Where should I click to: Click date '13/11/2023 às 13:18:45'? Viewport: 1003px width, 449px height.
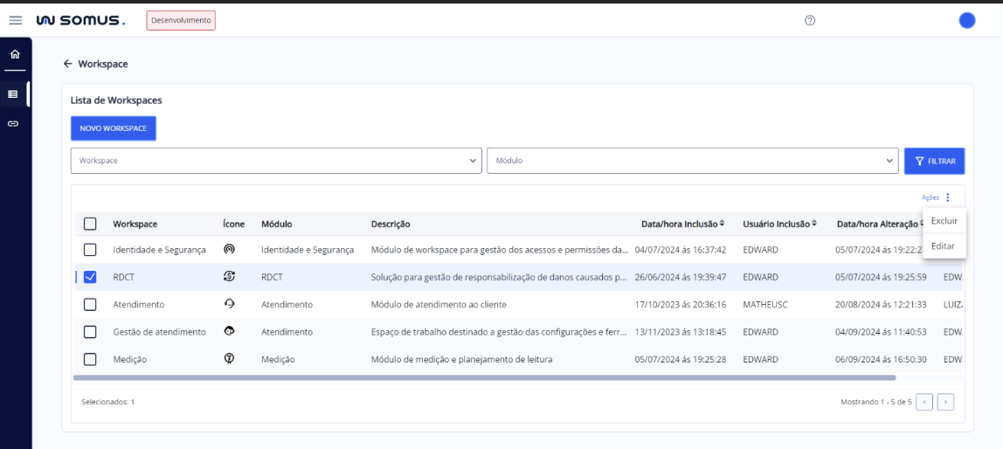point(681,332)
